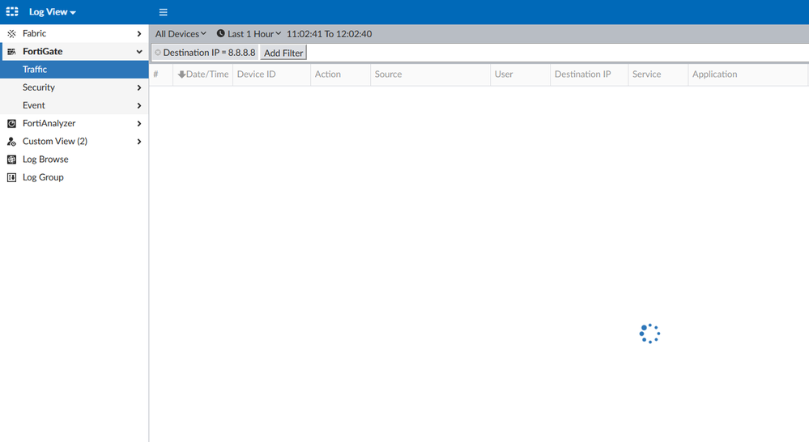809x442 pixels.
Task: Click the Application column header
Action: coord(747,74)
